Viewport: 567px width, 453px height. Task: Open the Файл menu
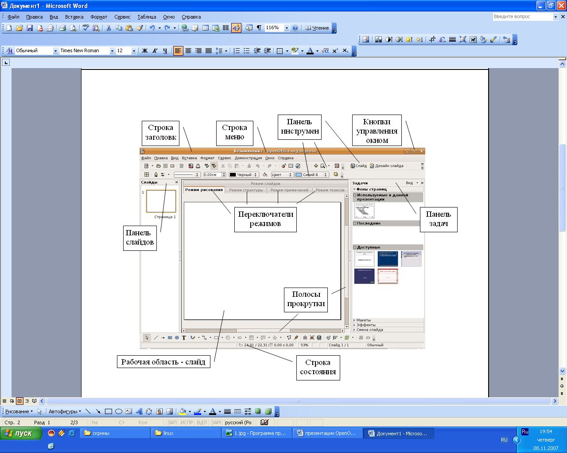point(13,17)
